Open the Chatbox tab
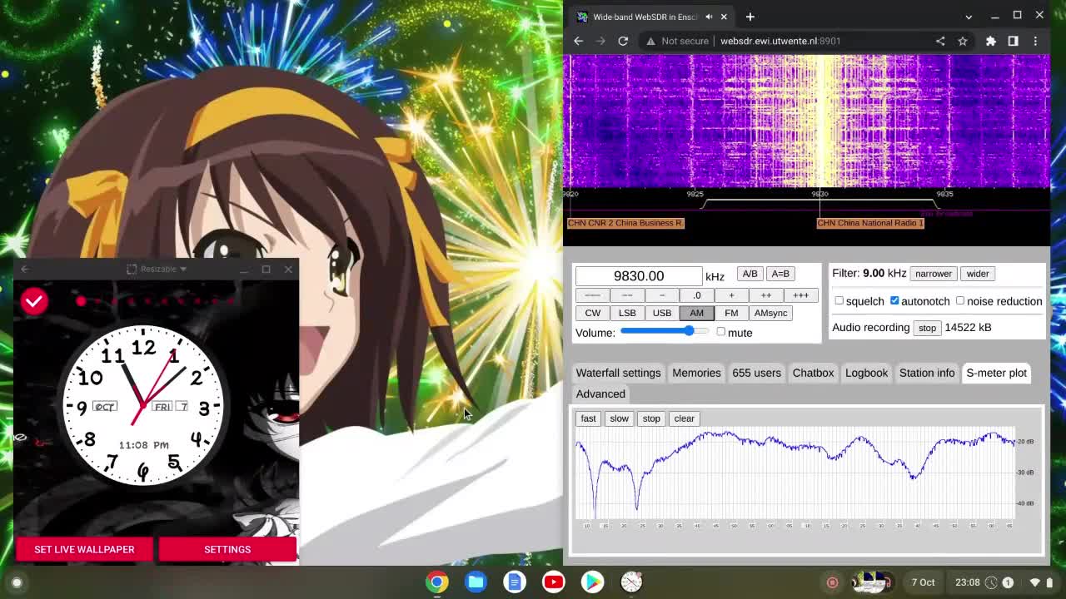This screenshot has width=1066, height=599. click(x=813, y=373)
